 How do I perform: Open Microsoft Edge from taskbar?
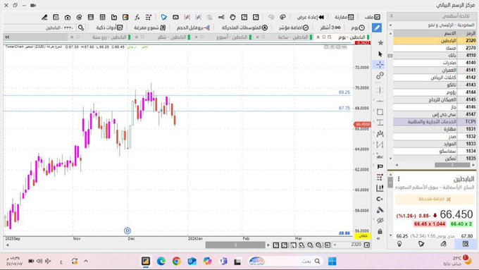click(161, 261)
